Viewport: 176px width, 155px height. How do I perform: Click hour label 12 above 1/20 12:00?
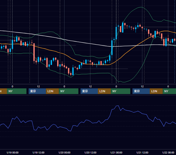point(90,87)
